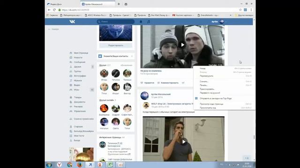
Task: Collapse the Наверх scroll-to-top link
Action: (53, 29)
